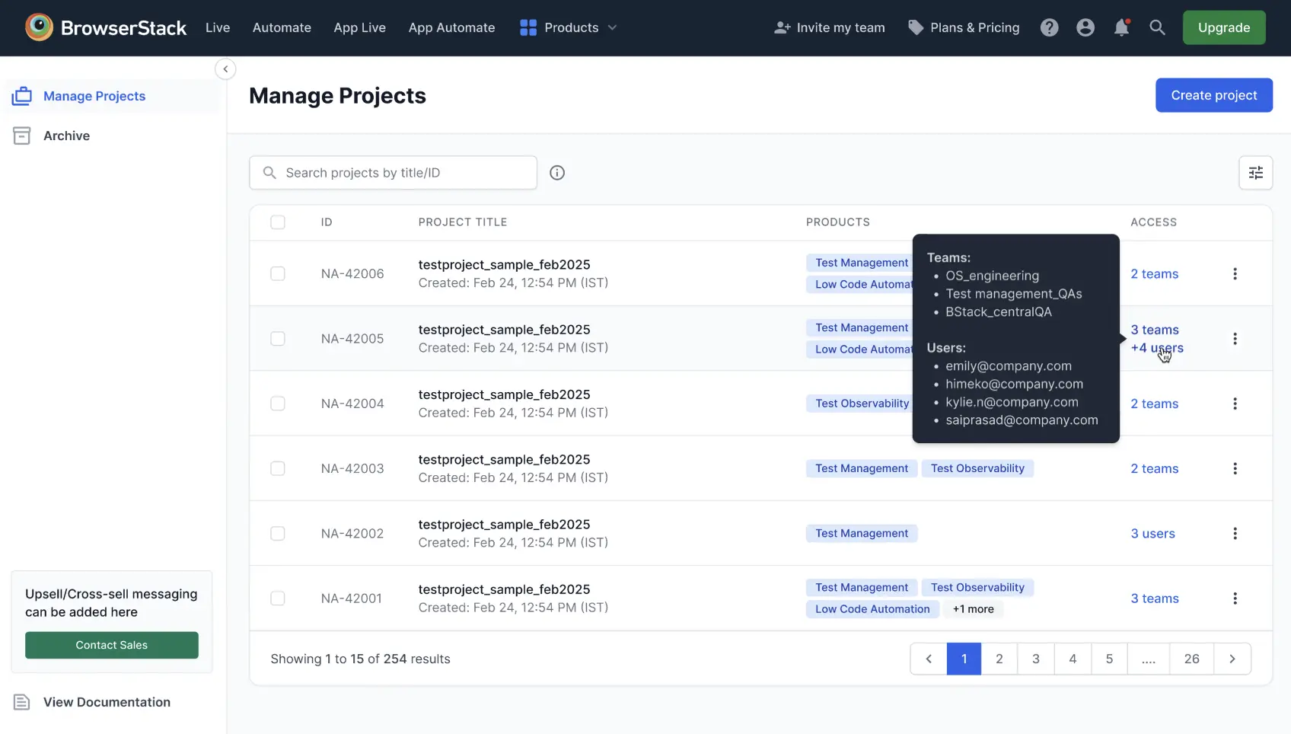Go to page 5 of results
Screen dimensions: 1291x734
click(1109, 659)
